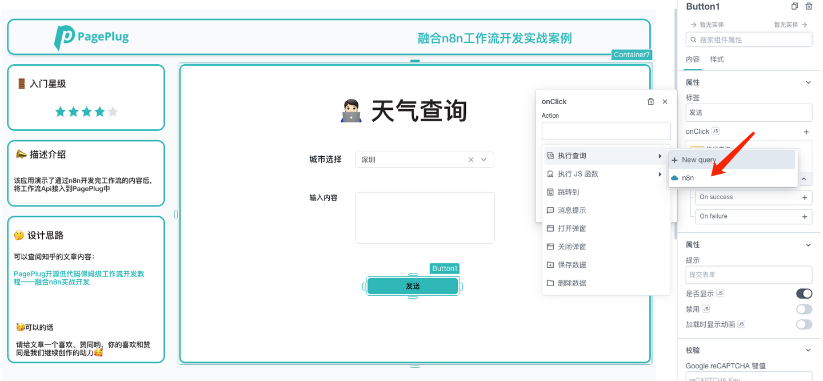Click the 标签 field containing 发送

(x=749, y=113)
